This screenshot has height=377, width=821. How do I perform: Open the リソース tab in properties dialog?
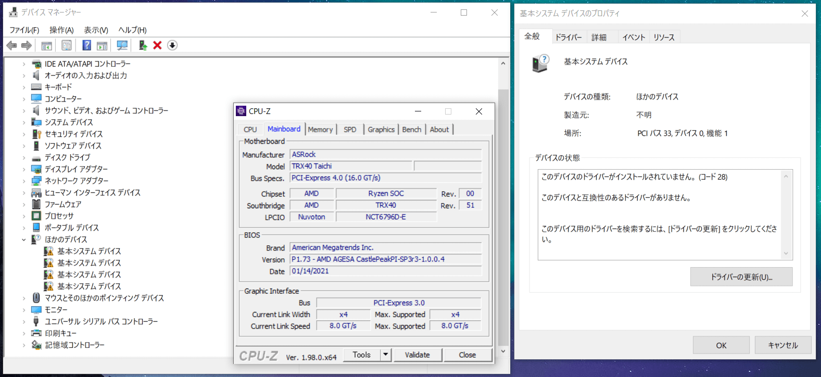[664, 37]
